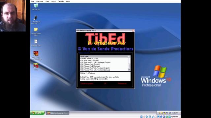Click the yellow security shield tray icon
This screenshot has height=118, width=211.
click(x=162, y=113)
